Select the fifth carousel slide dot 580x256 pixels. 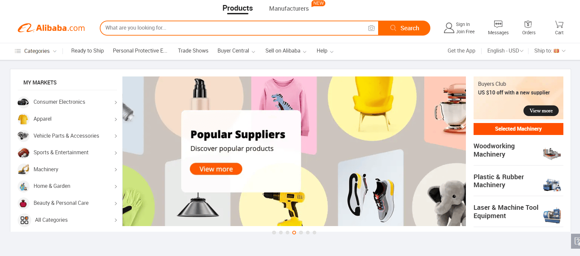click(x=301, y=233)
